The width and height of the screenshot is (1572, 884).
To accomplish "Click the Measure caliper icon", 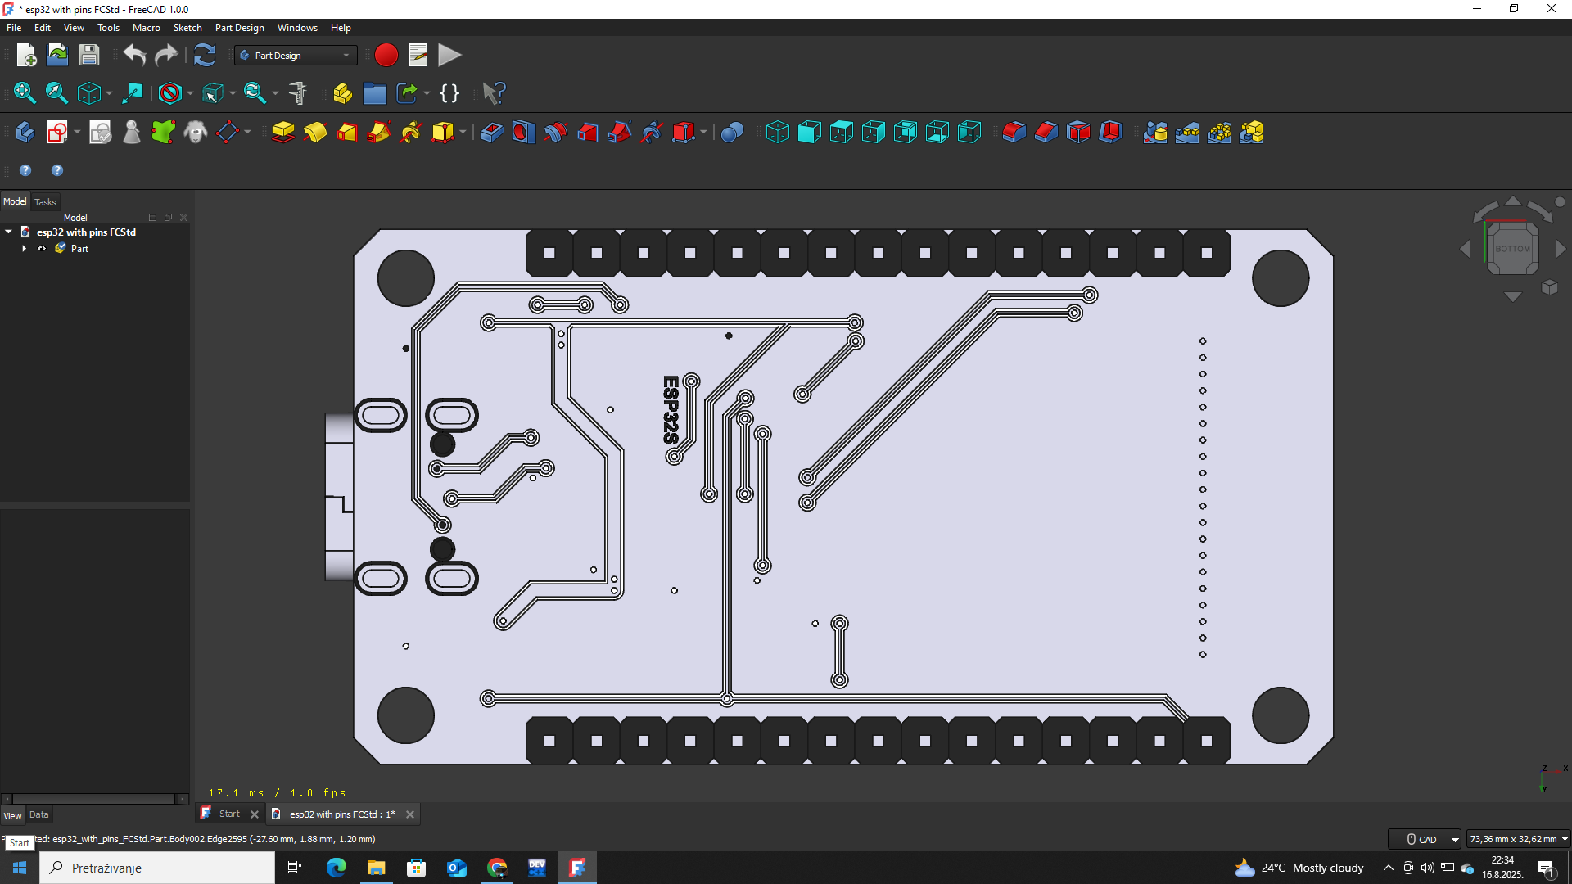I will tap(298, 93).
